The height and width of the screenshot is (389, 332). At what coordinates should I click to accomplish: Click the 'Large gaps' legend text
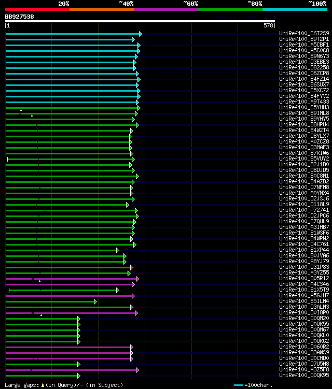coord(22,385)
